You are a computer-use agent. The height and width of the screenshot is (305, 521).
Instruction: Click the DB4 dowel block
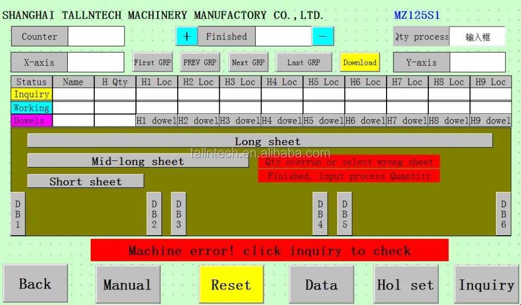pos(320,214)
